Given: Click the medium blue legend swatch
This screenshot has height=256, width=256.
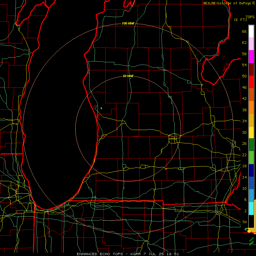Looking at the screenshot, I should 251,183.
